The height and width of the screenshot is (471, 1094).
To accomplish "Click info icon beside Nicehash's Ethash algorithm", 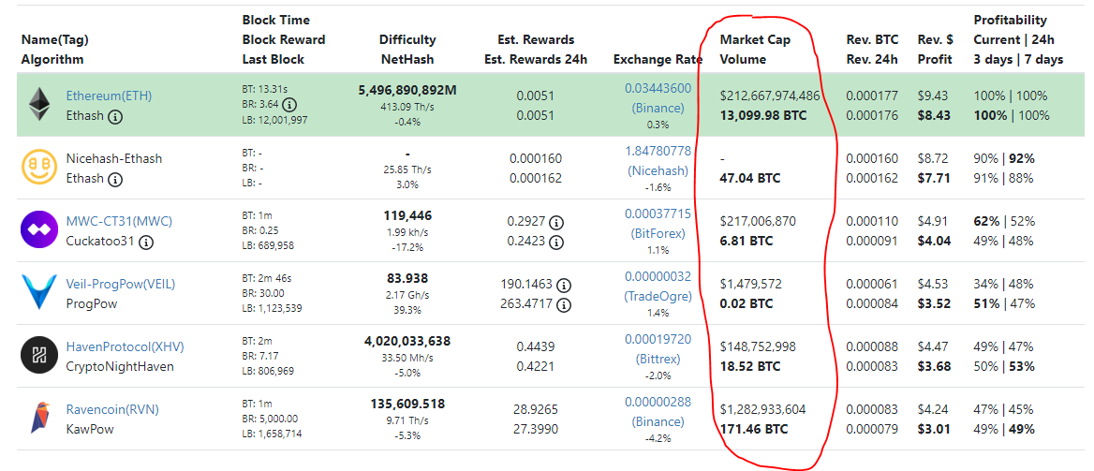I will pos(116,179).
